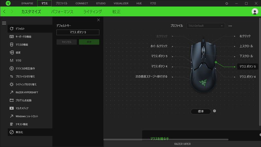Select the 感度 sensitivity icon
This screenshot has width=261, height=147.
pyautogui.click(x=11, y=53)
